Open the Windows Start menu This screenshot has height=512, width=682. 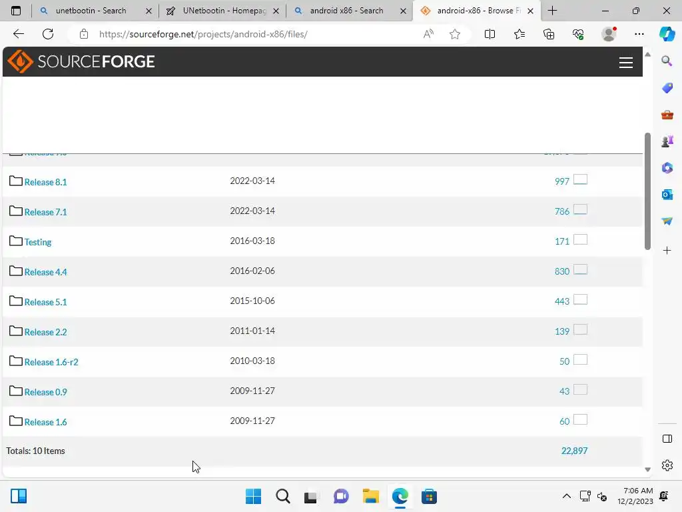[253, 496]
